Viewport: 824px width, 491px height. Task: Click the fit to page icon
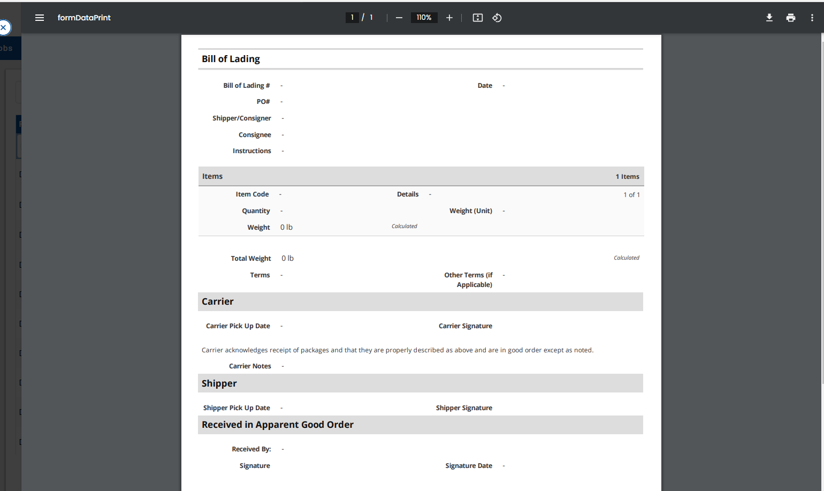[478, 18]
